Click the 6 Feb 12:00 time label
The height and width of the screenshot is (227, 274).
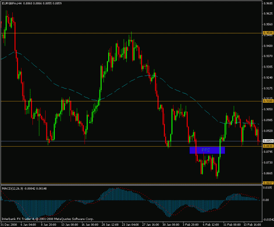tap(211, 224)
